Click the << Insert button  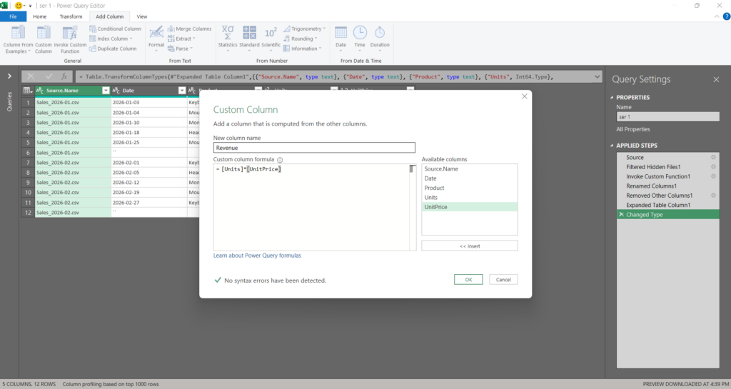click(469, 246)
